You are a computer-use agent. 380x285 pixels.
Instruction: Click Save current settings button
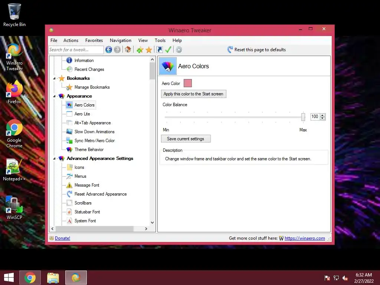tap(186, 139)
